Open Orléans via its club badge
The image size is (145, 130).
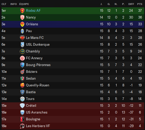pyautogui.click(x=22, y=24)
